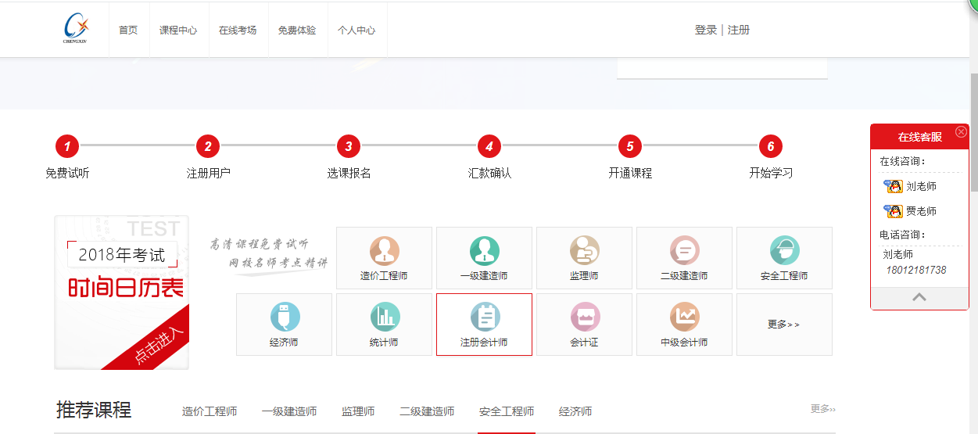Click the page vertical scrollbar thumb
Viewport: 978px width, 434px height.
[973, 133]
